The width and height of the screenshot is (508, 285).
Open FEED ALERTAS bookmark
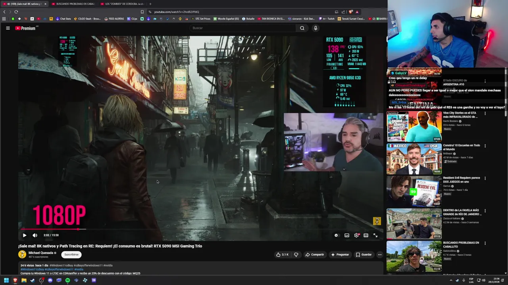tap(114, 19)
